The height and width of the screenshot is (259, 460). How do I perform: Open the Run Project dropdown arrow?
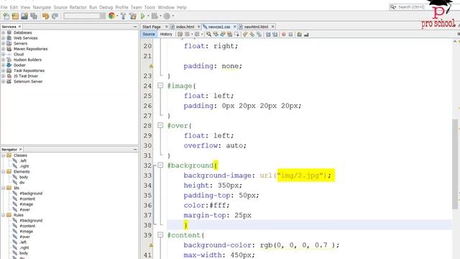coord(148,16)
